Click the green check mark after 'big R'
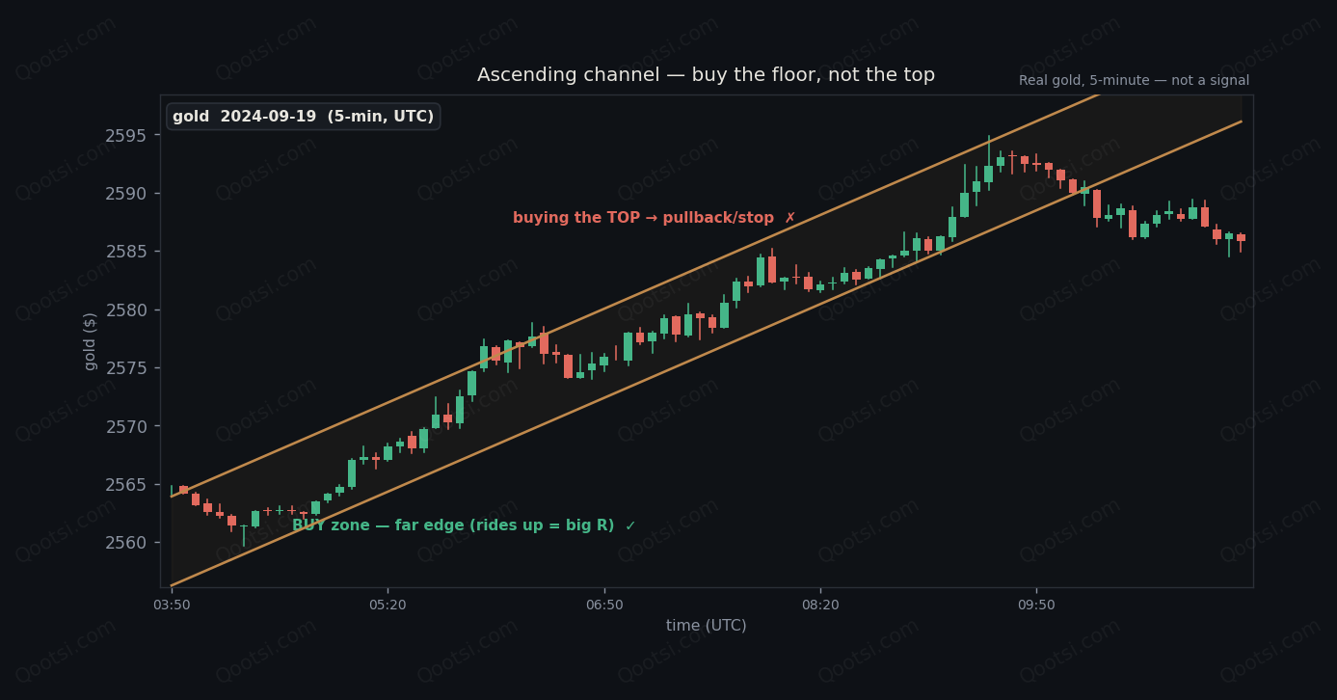This screenshot has width=1337, height=700. click(x=630, y=525)
